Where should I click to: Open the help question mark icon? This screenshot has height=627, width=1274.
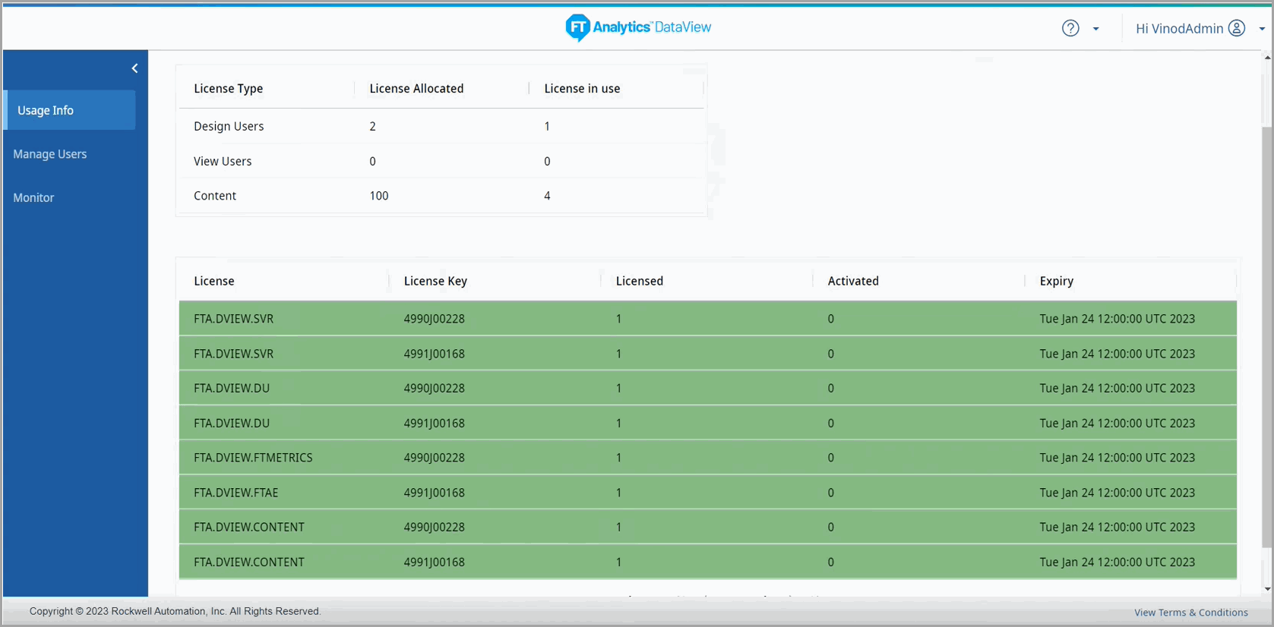click(x=1070, y=28)
